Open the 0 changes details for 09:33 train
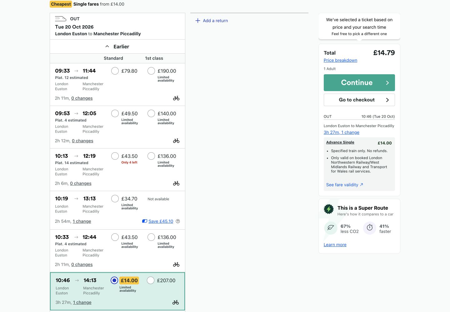450x312 pixels. [x=82, y=98]
